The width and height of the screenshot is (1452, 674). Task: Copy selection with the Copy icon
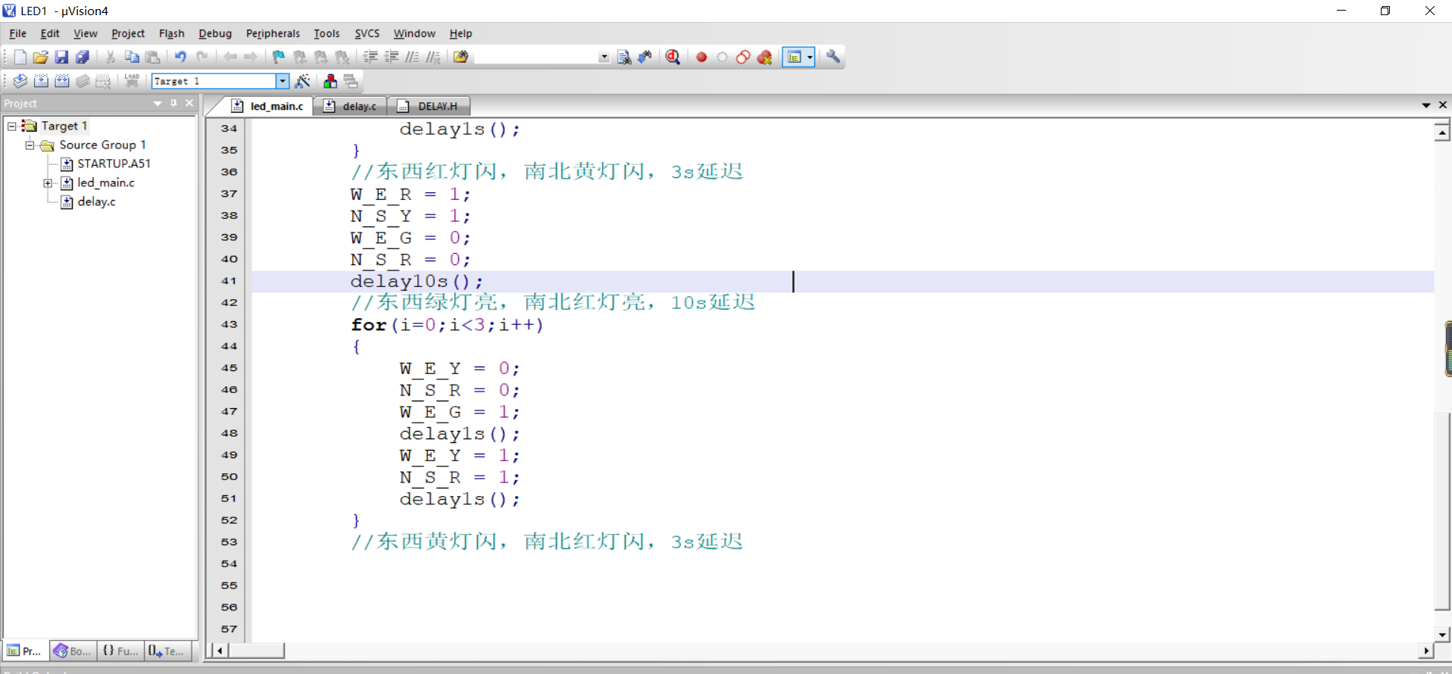(x=132, y=57)
